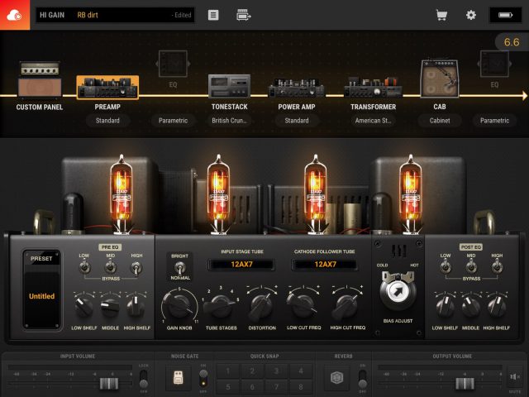
Task: Toggle the Post EQ High bypass switch
Action: click(x=496, y=265)
